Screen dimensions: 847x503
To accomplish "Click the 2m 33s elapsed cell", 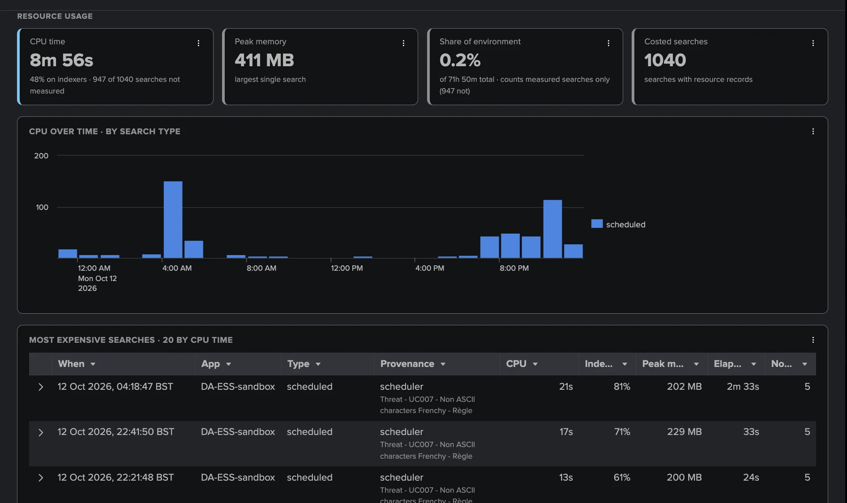I will click(x=743, y=387).
